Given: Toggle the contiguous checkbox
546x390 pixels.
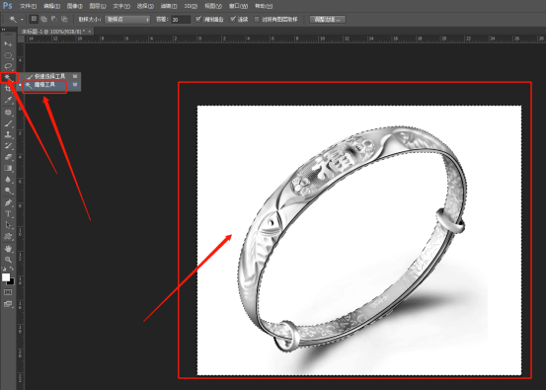Looking at the screenshot, I should pyautogui.click(x=233, y=19).
